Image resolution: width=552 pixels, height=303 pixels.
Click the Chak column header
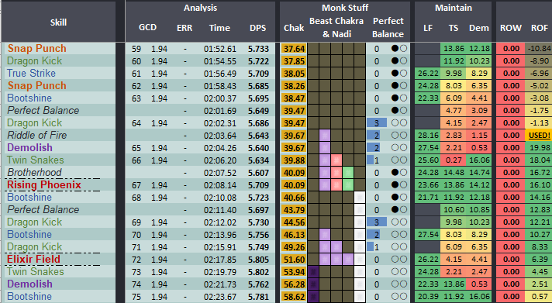pyautogui.click(x=294, y=28)
